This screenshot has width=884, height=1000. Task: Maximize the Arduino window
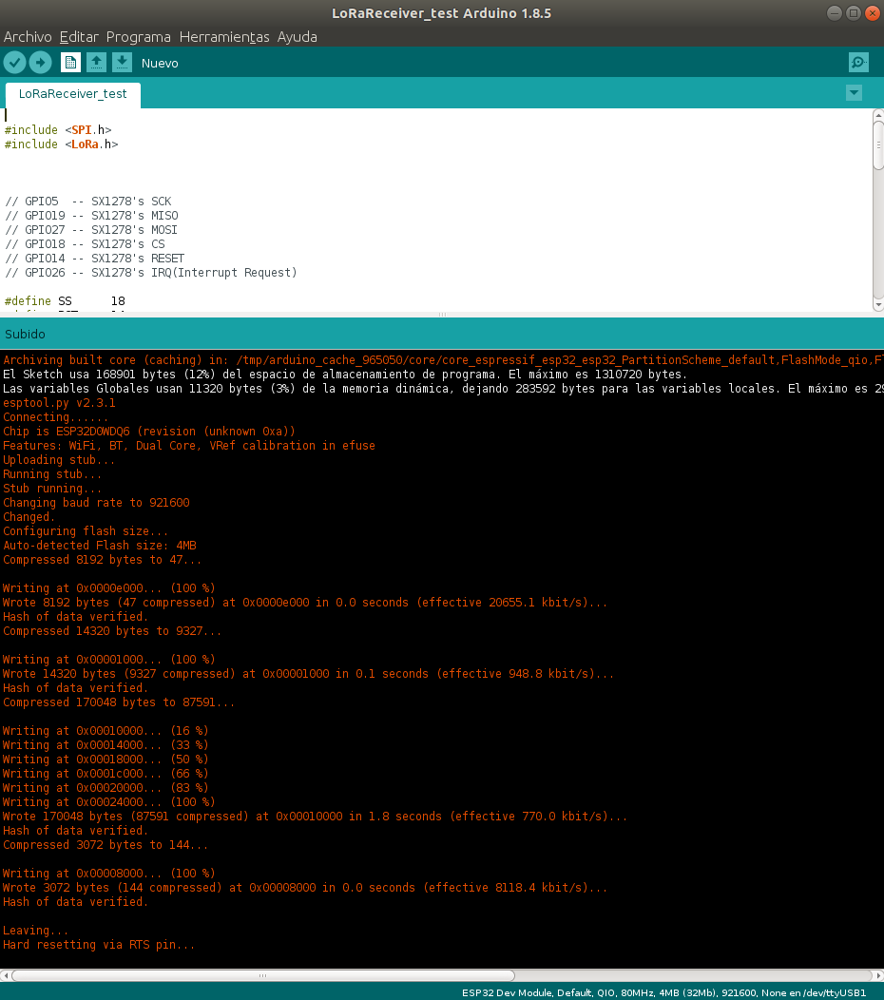(854, 12)
